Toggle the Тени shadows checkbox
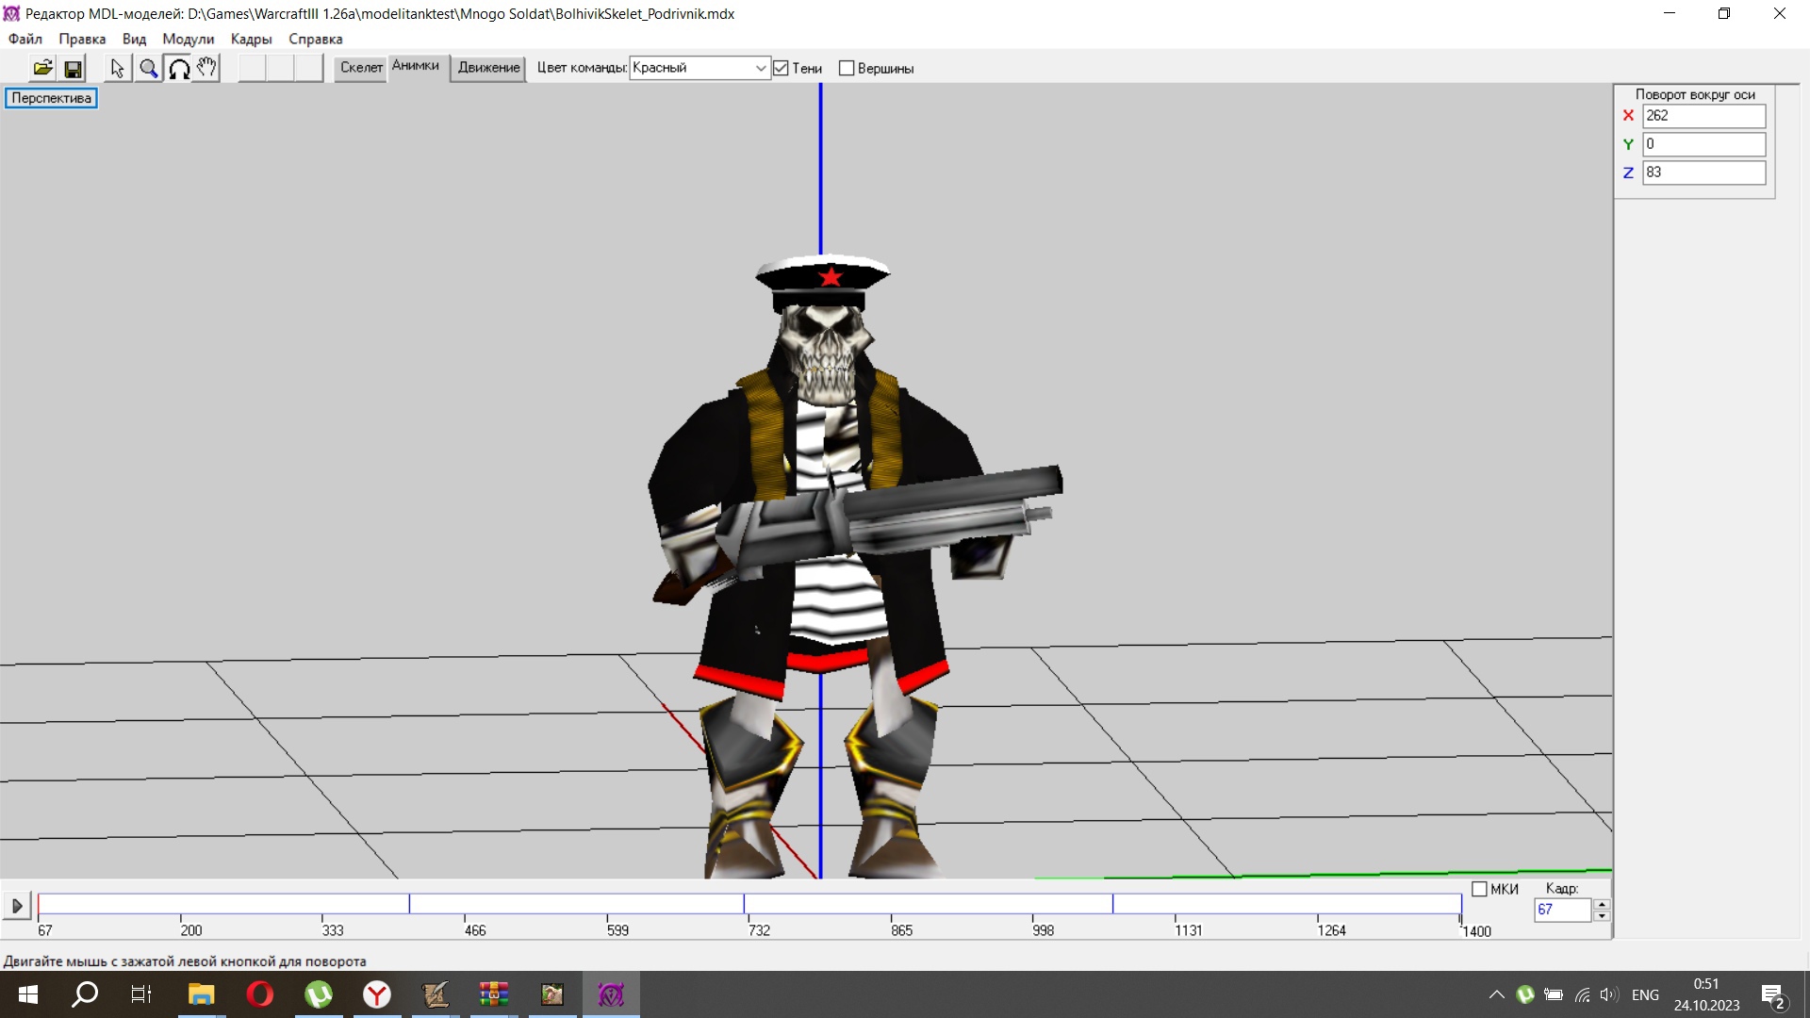The image size is (1810, 1018). pos(781,68)
